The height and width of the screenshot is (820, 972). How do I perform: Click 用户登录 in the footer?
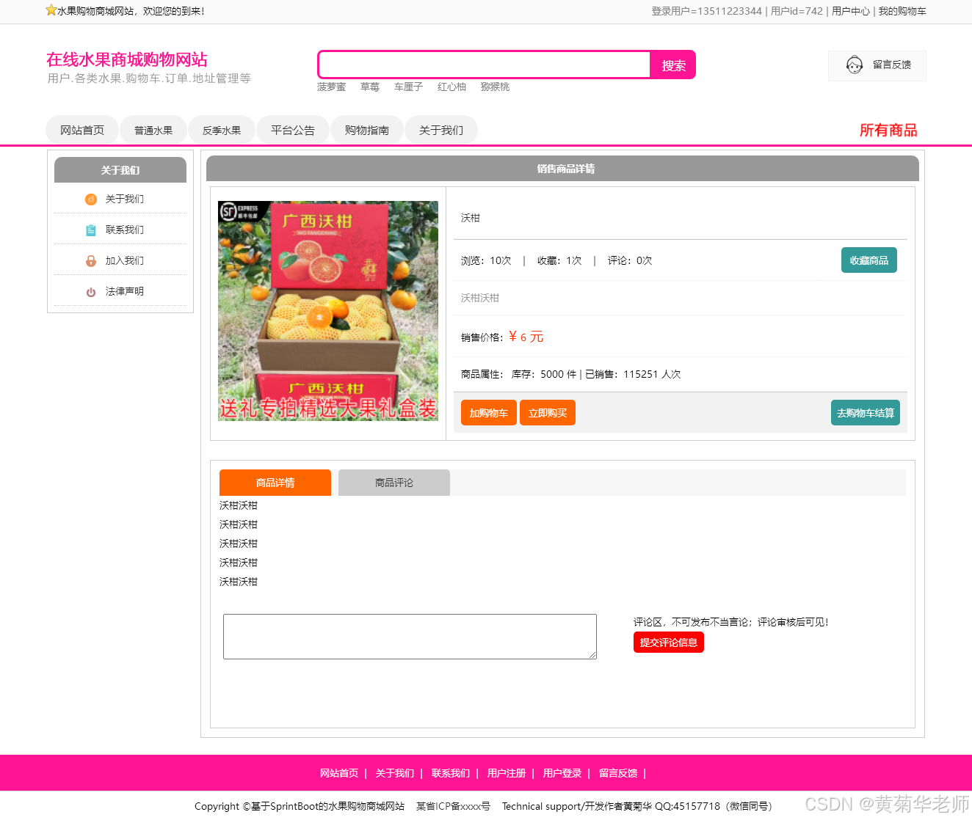click(x=562, y=773)
